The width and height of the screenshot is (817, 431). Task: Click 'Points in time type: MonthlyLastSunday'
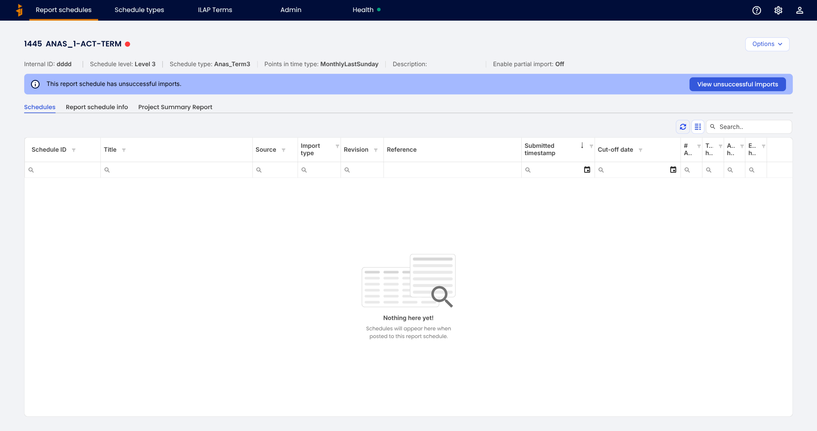click(x=321, y=64)
